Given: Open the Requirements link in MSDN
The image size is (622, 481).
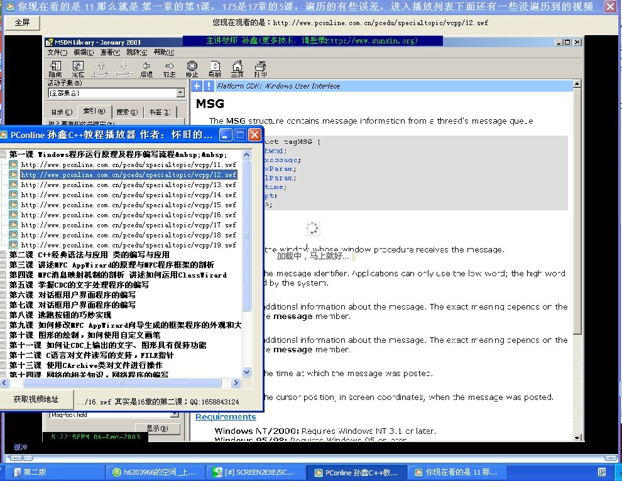Looking at the screenshot, I should [x=226, y=417].
